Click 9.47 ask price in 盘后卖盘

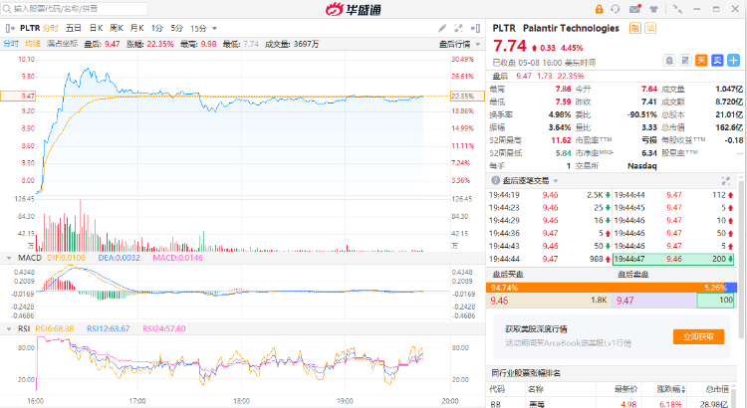point(625,301)
